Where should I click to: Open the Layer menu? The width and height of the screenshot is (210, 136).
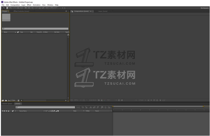24,5
